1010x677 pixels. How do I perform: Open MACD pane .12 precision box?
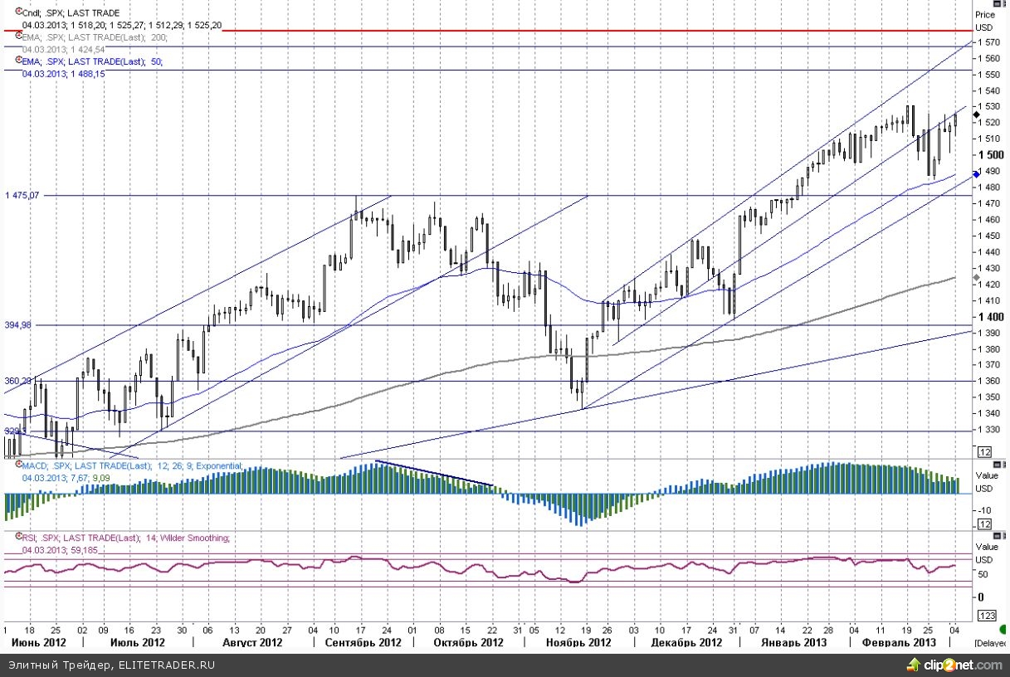pos(985,524)
